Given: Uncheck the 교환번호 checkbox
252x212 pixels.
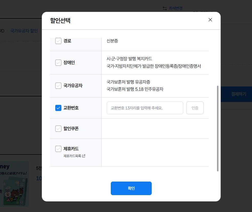Looking at the screenshot, I should tap(58, 108).
